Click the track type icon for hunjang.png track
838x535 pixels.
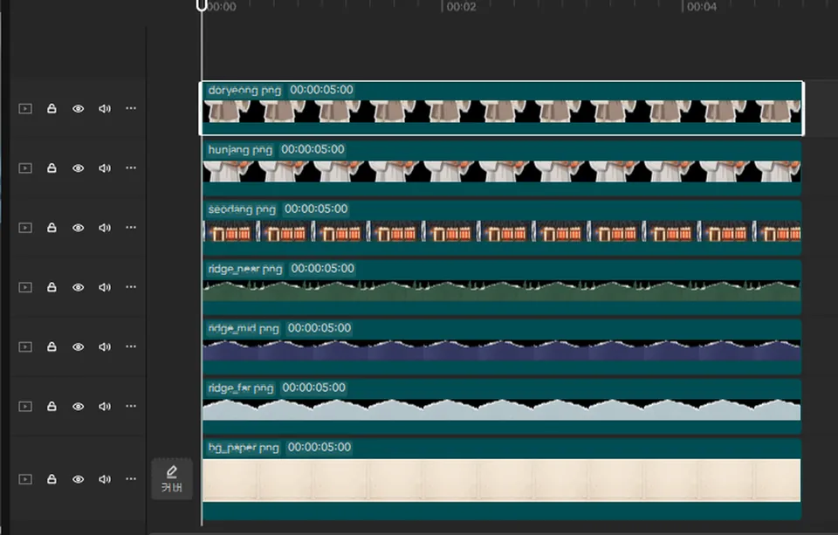(25, 168)
